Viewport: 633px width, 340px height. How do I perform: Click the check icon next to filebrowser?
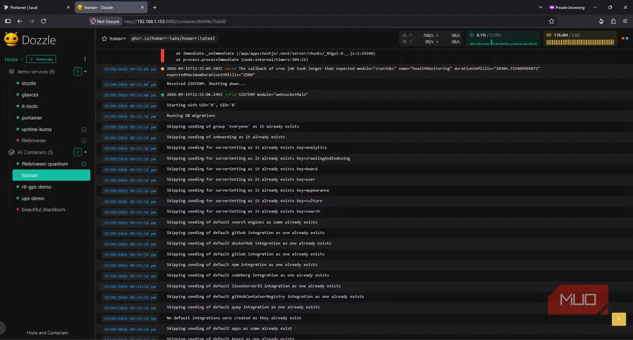click(84, 141)
